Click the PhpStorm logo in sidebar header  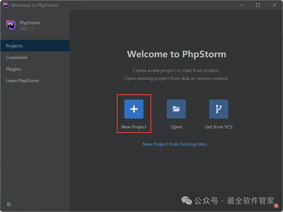[11, 25]
